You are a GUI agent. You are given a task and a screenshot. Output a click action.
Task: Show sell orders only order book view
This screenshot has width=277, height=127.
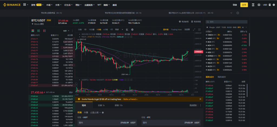[45, 31]
